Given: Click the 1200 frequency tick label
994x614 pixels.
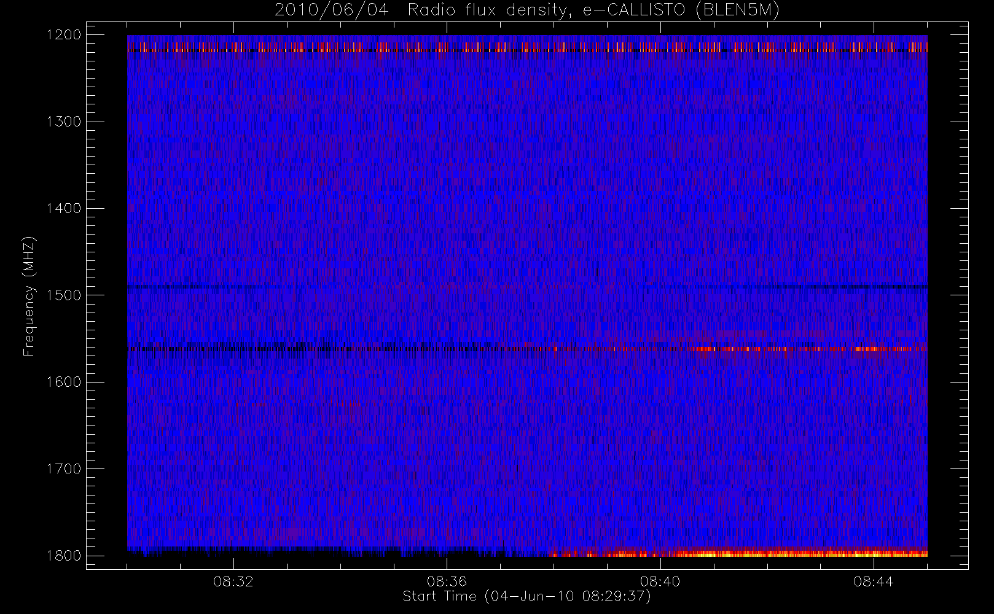Looking at the screenshot, I should (x=64, y=35).
